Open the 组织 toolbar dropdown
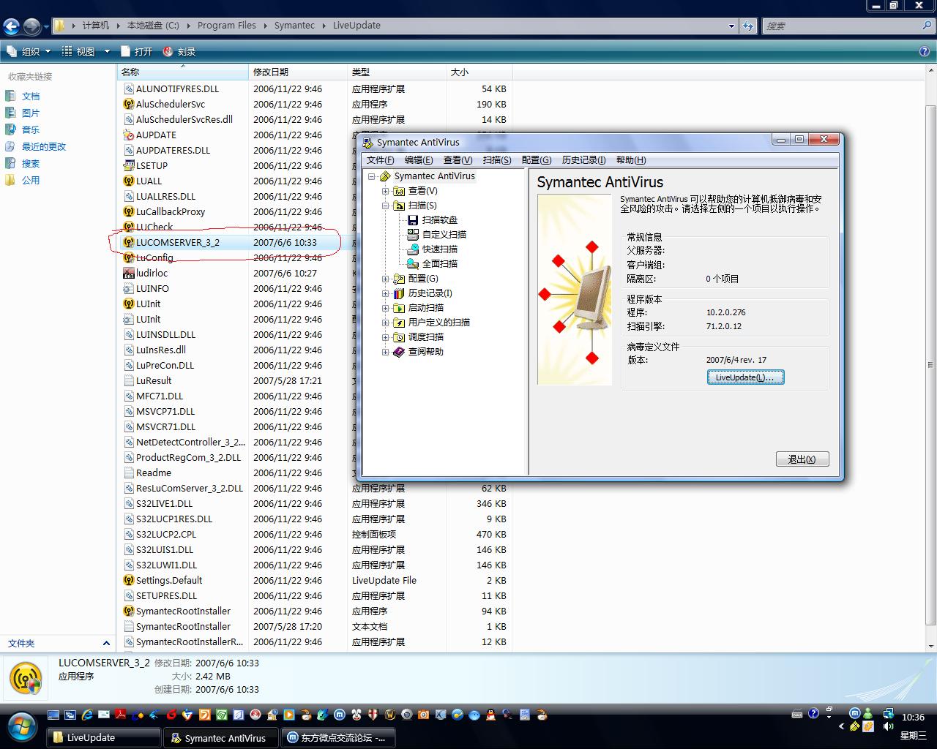 coord(29,51)
